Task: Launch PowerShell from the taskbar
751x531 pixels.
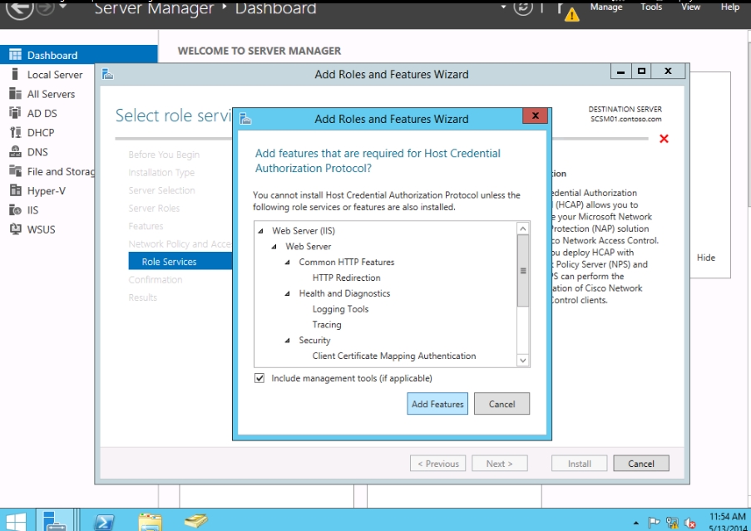Action: click(104, 522)
